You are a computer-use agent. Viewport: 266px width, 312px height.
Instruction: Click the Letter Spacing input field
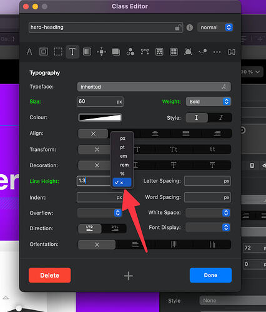pos(207,181)
